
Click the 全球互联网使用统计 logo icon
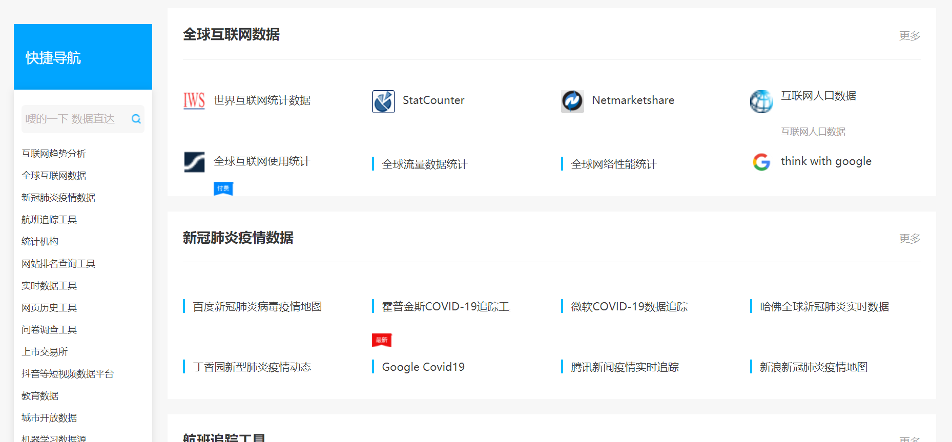click(x=194, y=162)
